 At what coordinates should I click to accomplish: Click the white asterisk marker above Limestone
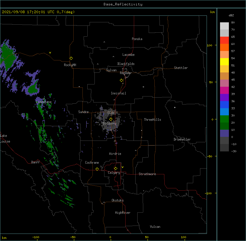click(44, 99)
